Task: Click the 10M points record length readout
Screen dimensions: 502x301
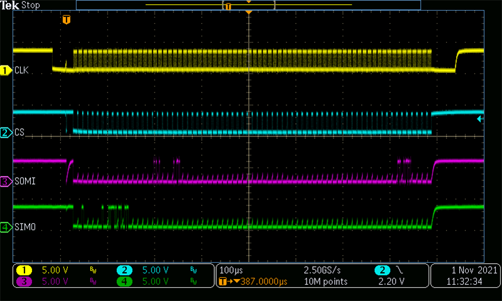Action: click(x=325, y=282)
